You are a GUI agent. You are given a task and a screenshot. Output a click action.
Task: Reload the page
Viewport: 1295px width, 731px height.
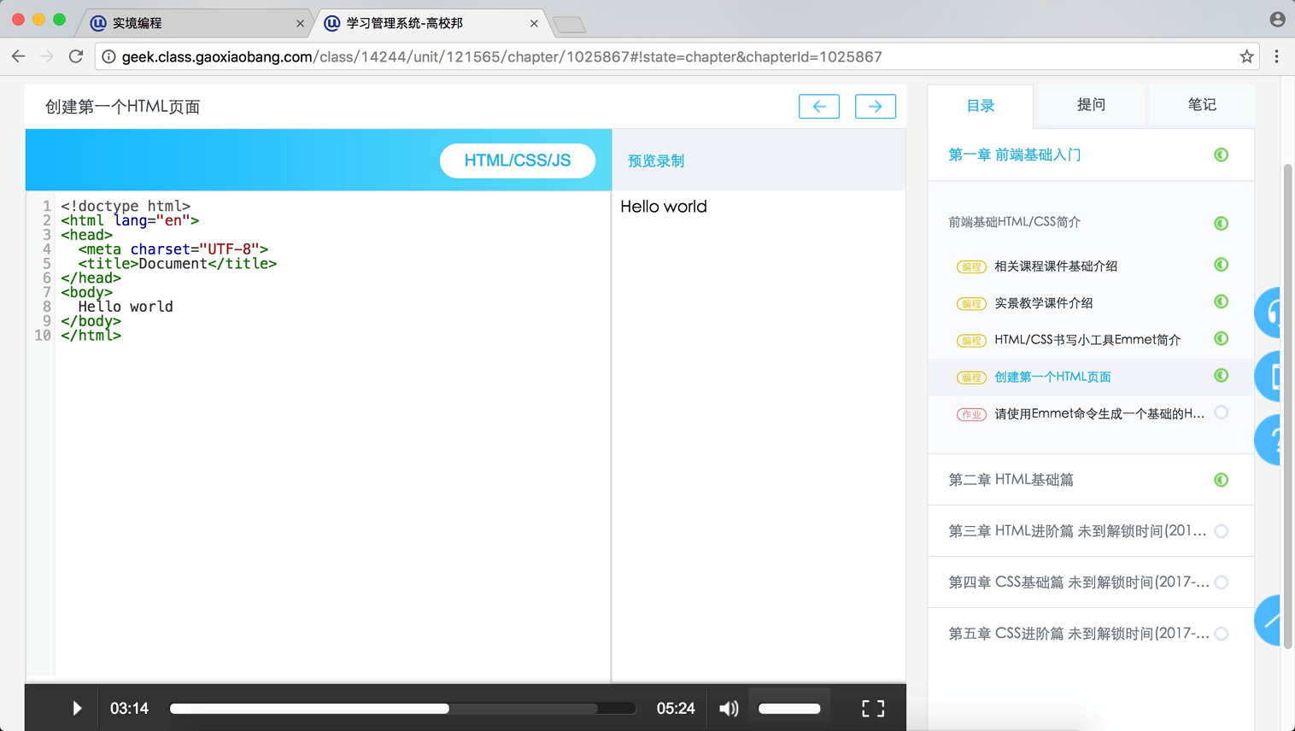point(76,56)
